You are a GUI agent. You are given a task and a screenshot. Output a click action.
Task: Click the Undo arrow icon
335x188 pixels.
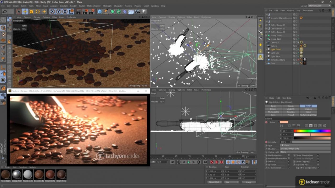5,11
